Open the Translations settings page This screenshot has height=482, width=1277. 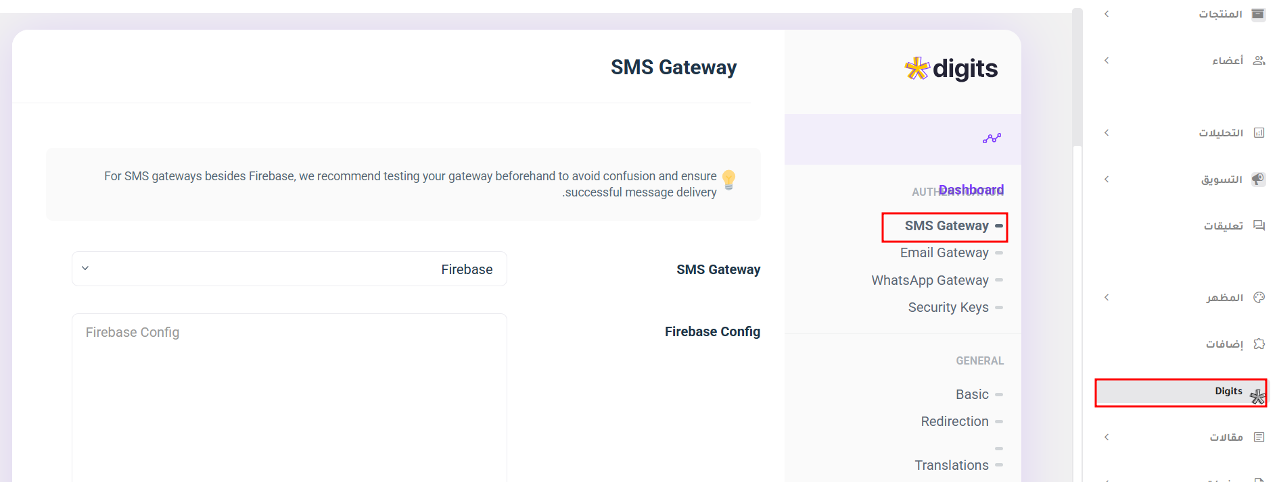tap(952, 465)
